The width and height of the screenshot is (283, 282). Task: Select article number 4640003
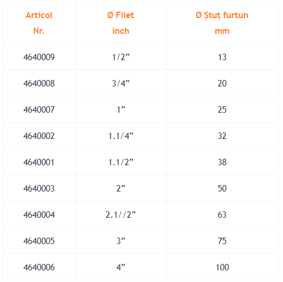click(39, 189)
